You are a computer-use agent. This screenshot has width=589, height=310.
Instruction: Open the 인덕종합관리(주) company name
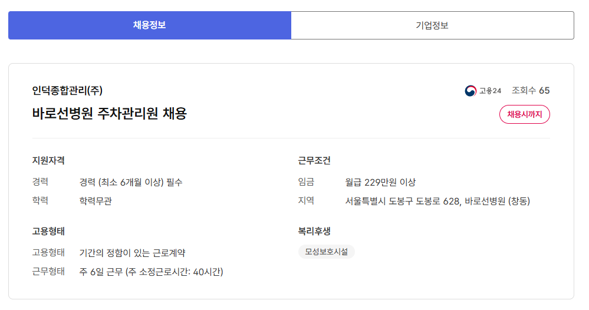pos(67,91)
